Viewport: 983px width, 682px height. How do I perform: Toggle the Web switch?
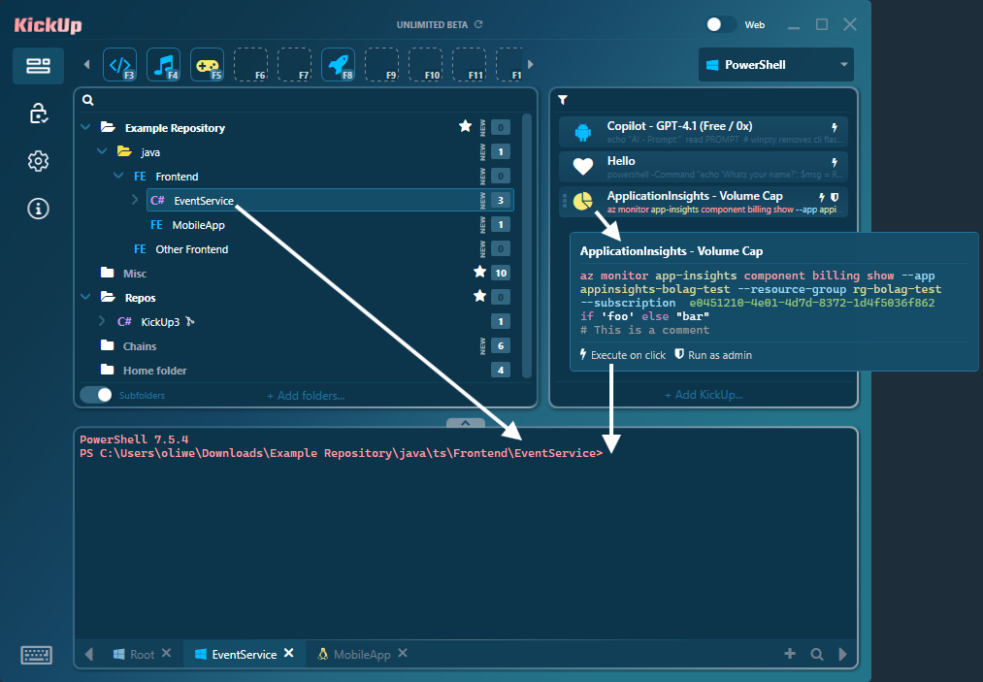pyautogui.click(x=720, y=24)
